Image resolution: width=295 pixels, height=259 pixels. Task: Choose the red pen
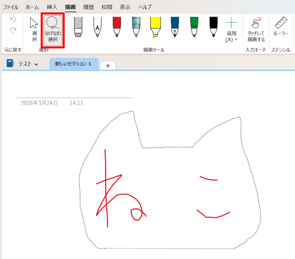click(x=117, y=27)
